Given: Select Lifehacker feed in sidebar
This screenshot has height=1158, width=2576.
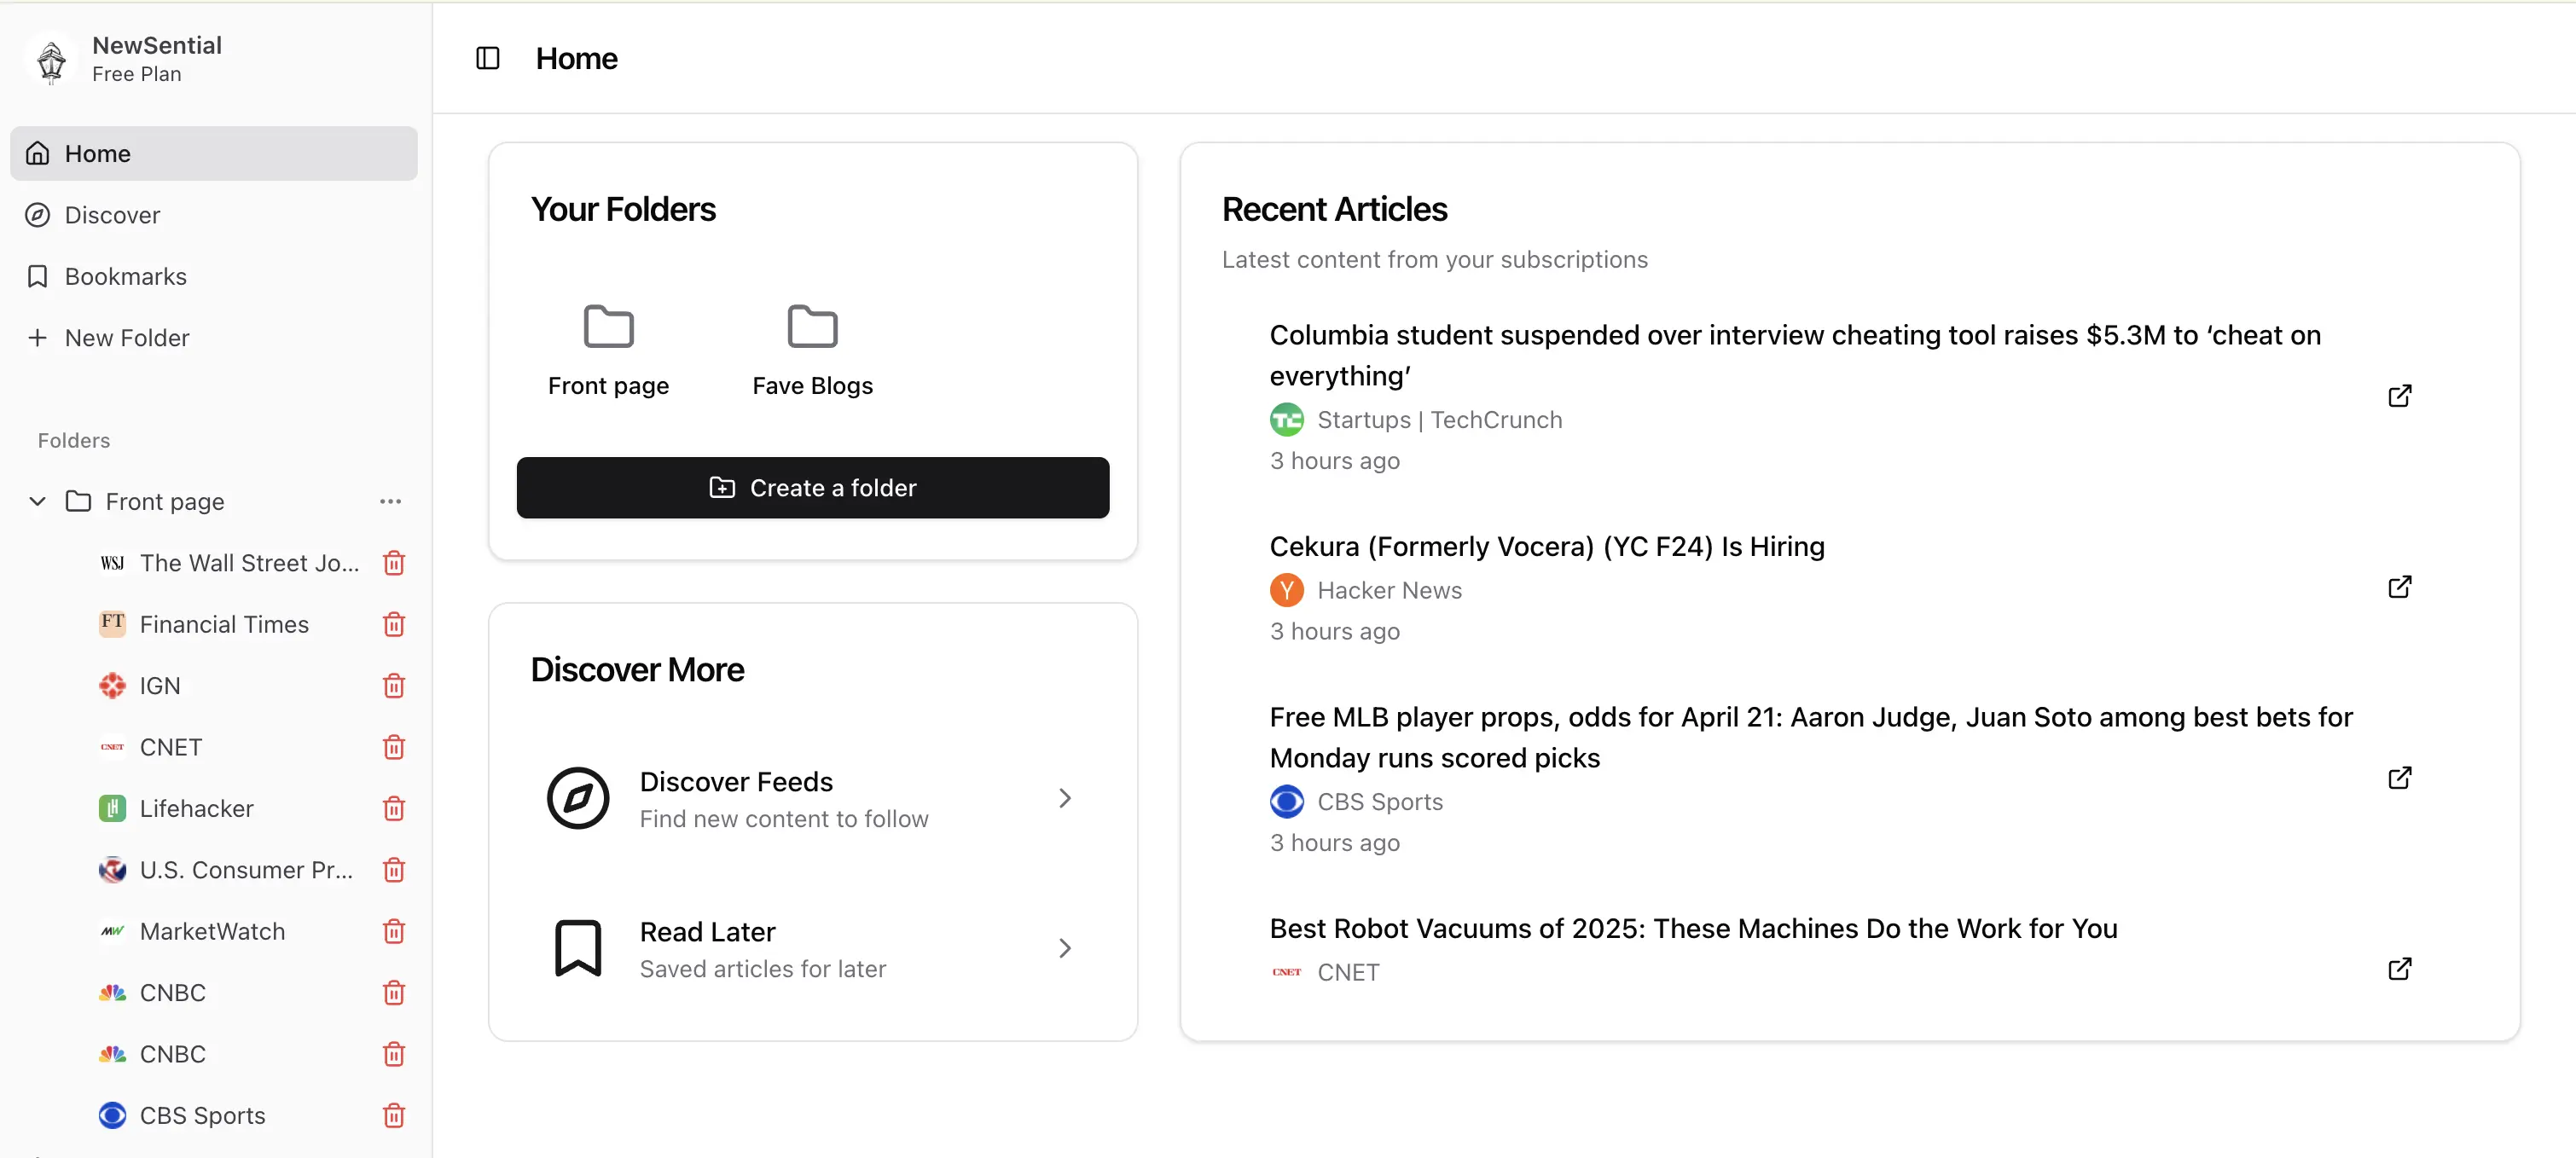Looking at the screenshot, I should [196, 808].
